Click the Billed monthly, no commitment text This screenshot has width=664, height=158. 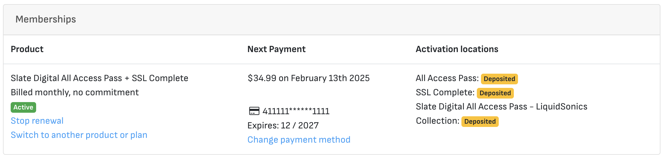point(75,92)
